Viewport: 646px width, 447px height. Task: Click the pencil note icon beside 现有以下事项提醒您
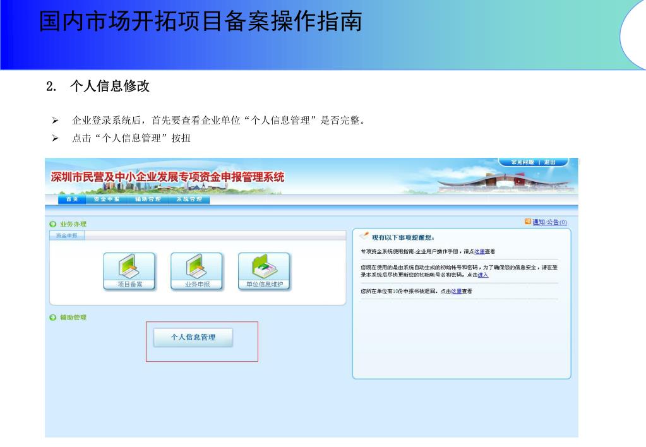pos(364,235)
